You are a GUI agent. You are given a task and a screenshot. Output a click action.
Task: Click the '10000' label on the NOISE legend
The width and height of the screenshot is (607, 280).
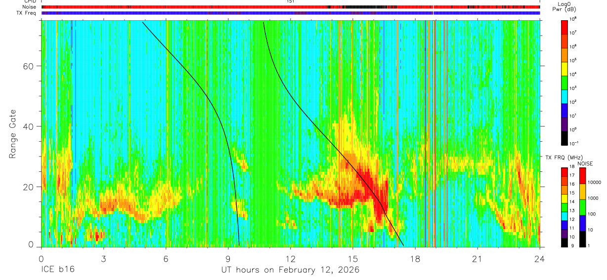click(x=595, y=183)
